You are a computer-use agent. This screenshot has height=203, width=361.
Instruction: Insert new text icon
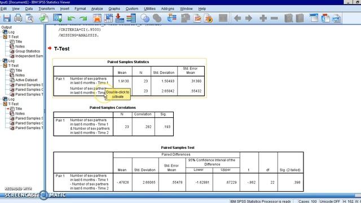coord(337,18)
